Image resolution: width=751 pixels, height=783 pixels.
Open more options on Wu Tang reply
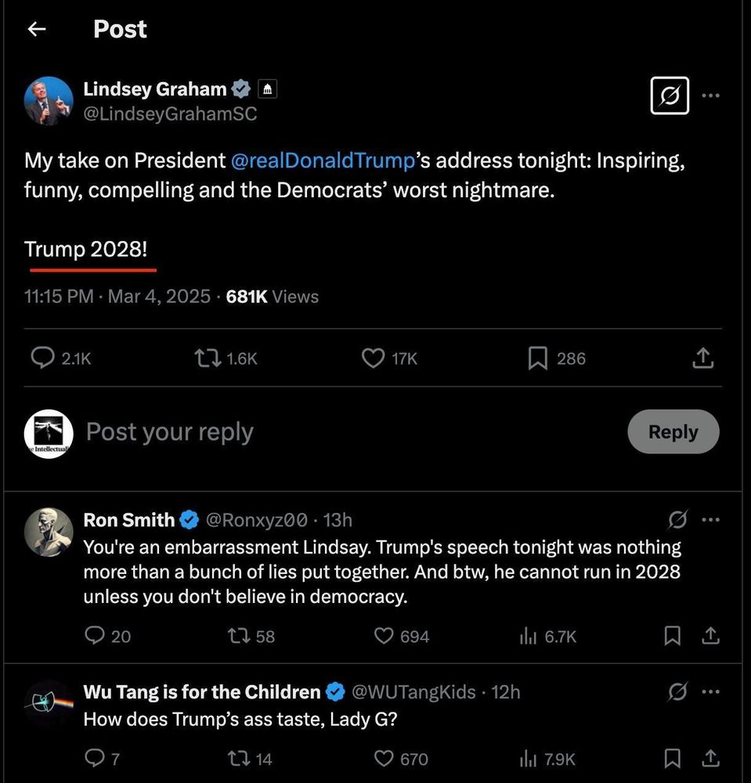coord(710,691)
